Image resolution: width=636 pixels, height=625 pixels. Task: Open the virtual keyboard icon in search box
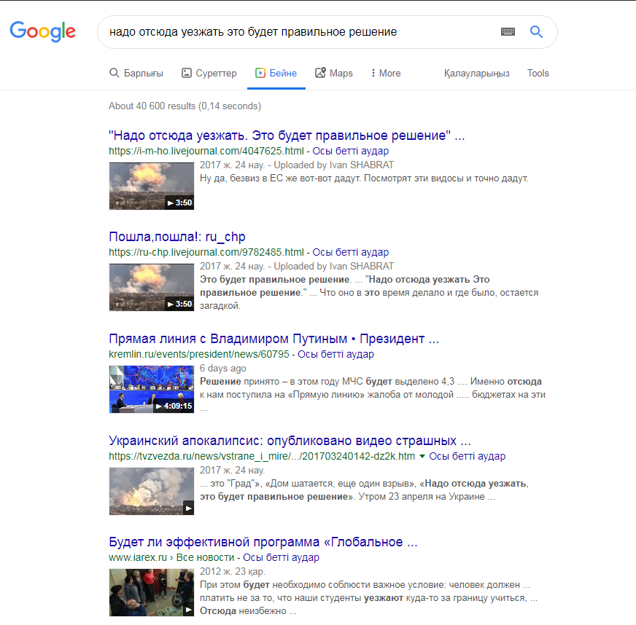tap(508, 32)
